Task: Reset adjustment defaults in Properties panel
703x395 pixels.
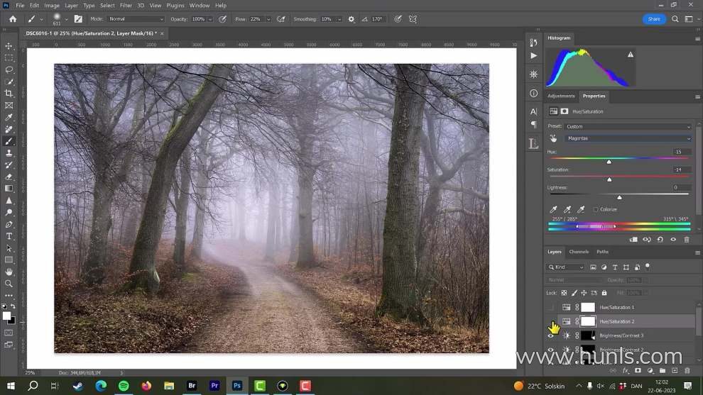Action: [x=660, y=240]
